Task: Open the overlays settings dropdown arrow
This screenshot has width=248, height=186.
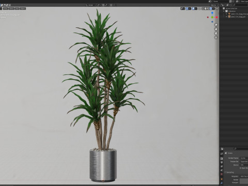Action: point(196,9)
